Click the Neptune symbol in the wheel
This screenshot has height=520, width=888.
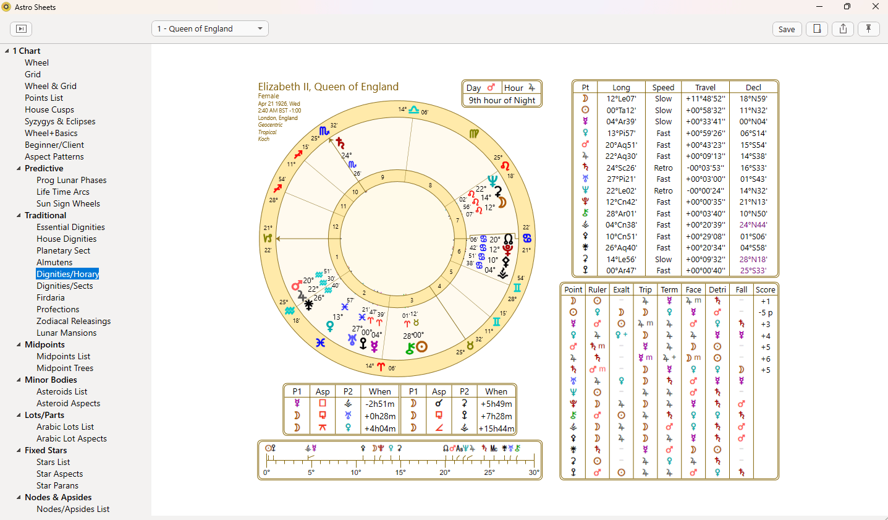pyautogui.click(x=492, y=181)
